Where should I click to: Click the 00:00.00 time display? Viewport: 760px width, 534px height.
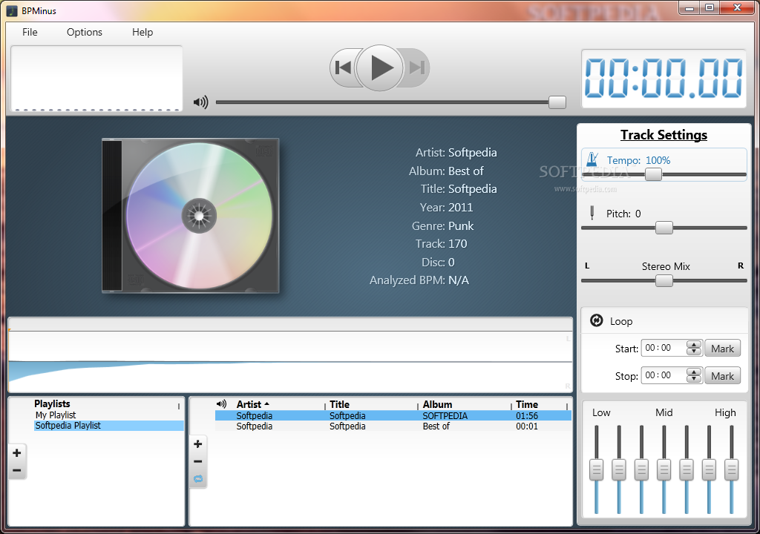click(664, 79)
